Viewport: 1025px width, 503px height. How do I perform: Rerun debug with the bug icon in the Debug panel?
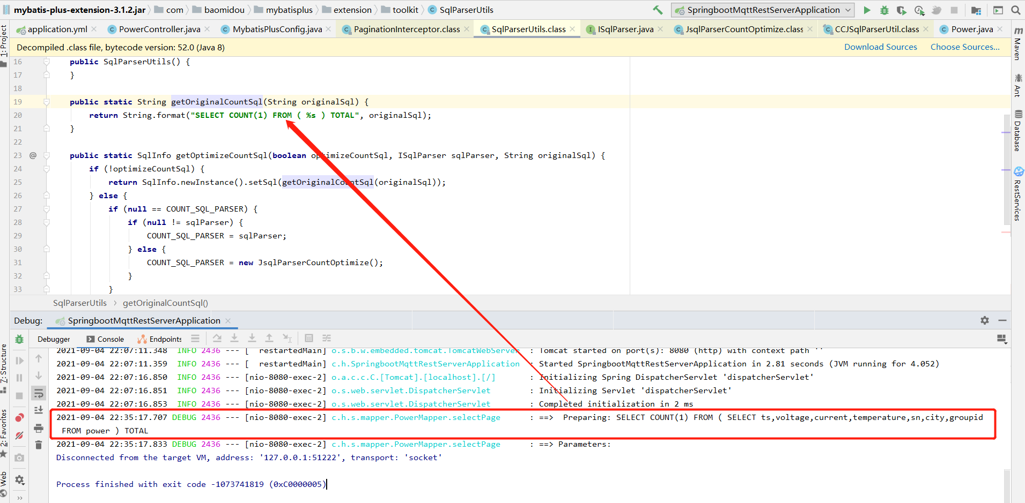pos(19,339)
